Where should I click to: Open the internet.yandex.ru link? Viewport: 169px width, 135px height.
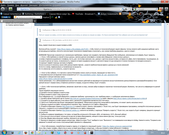pos(71,110)
